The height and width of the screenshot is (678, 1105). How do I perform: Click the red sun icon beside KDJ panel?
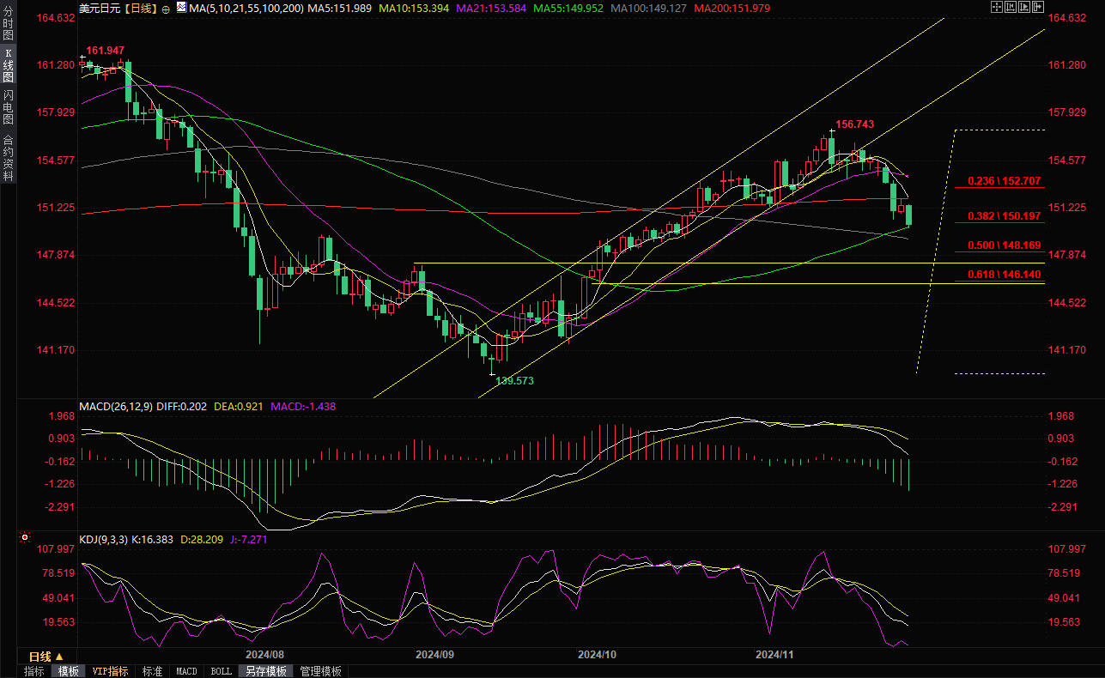coord(25,539)
